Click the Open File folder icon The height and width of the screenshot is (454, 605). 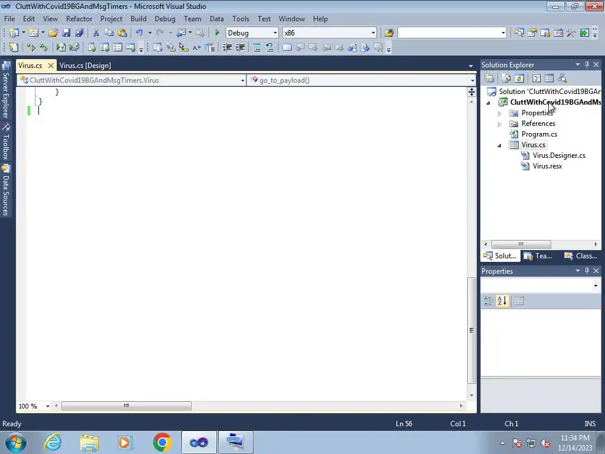click(53, 33)
